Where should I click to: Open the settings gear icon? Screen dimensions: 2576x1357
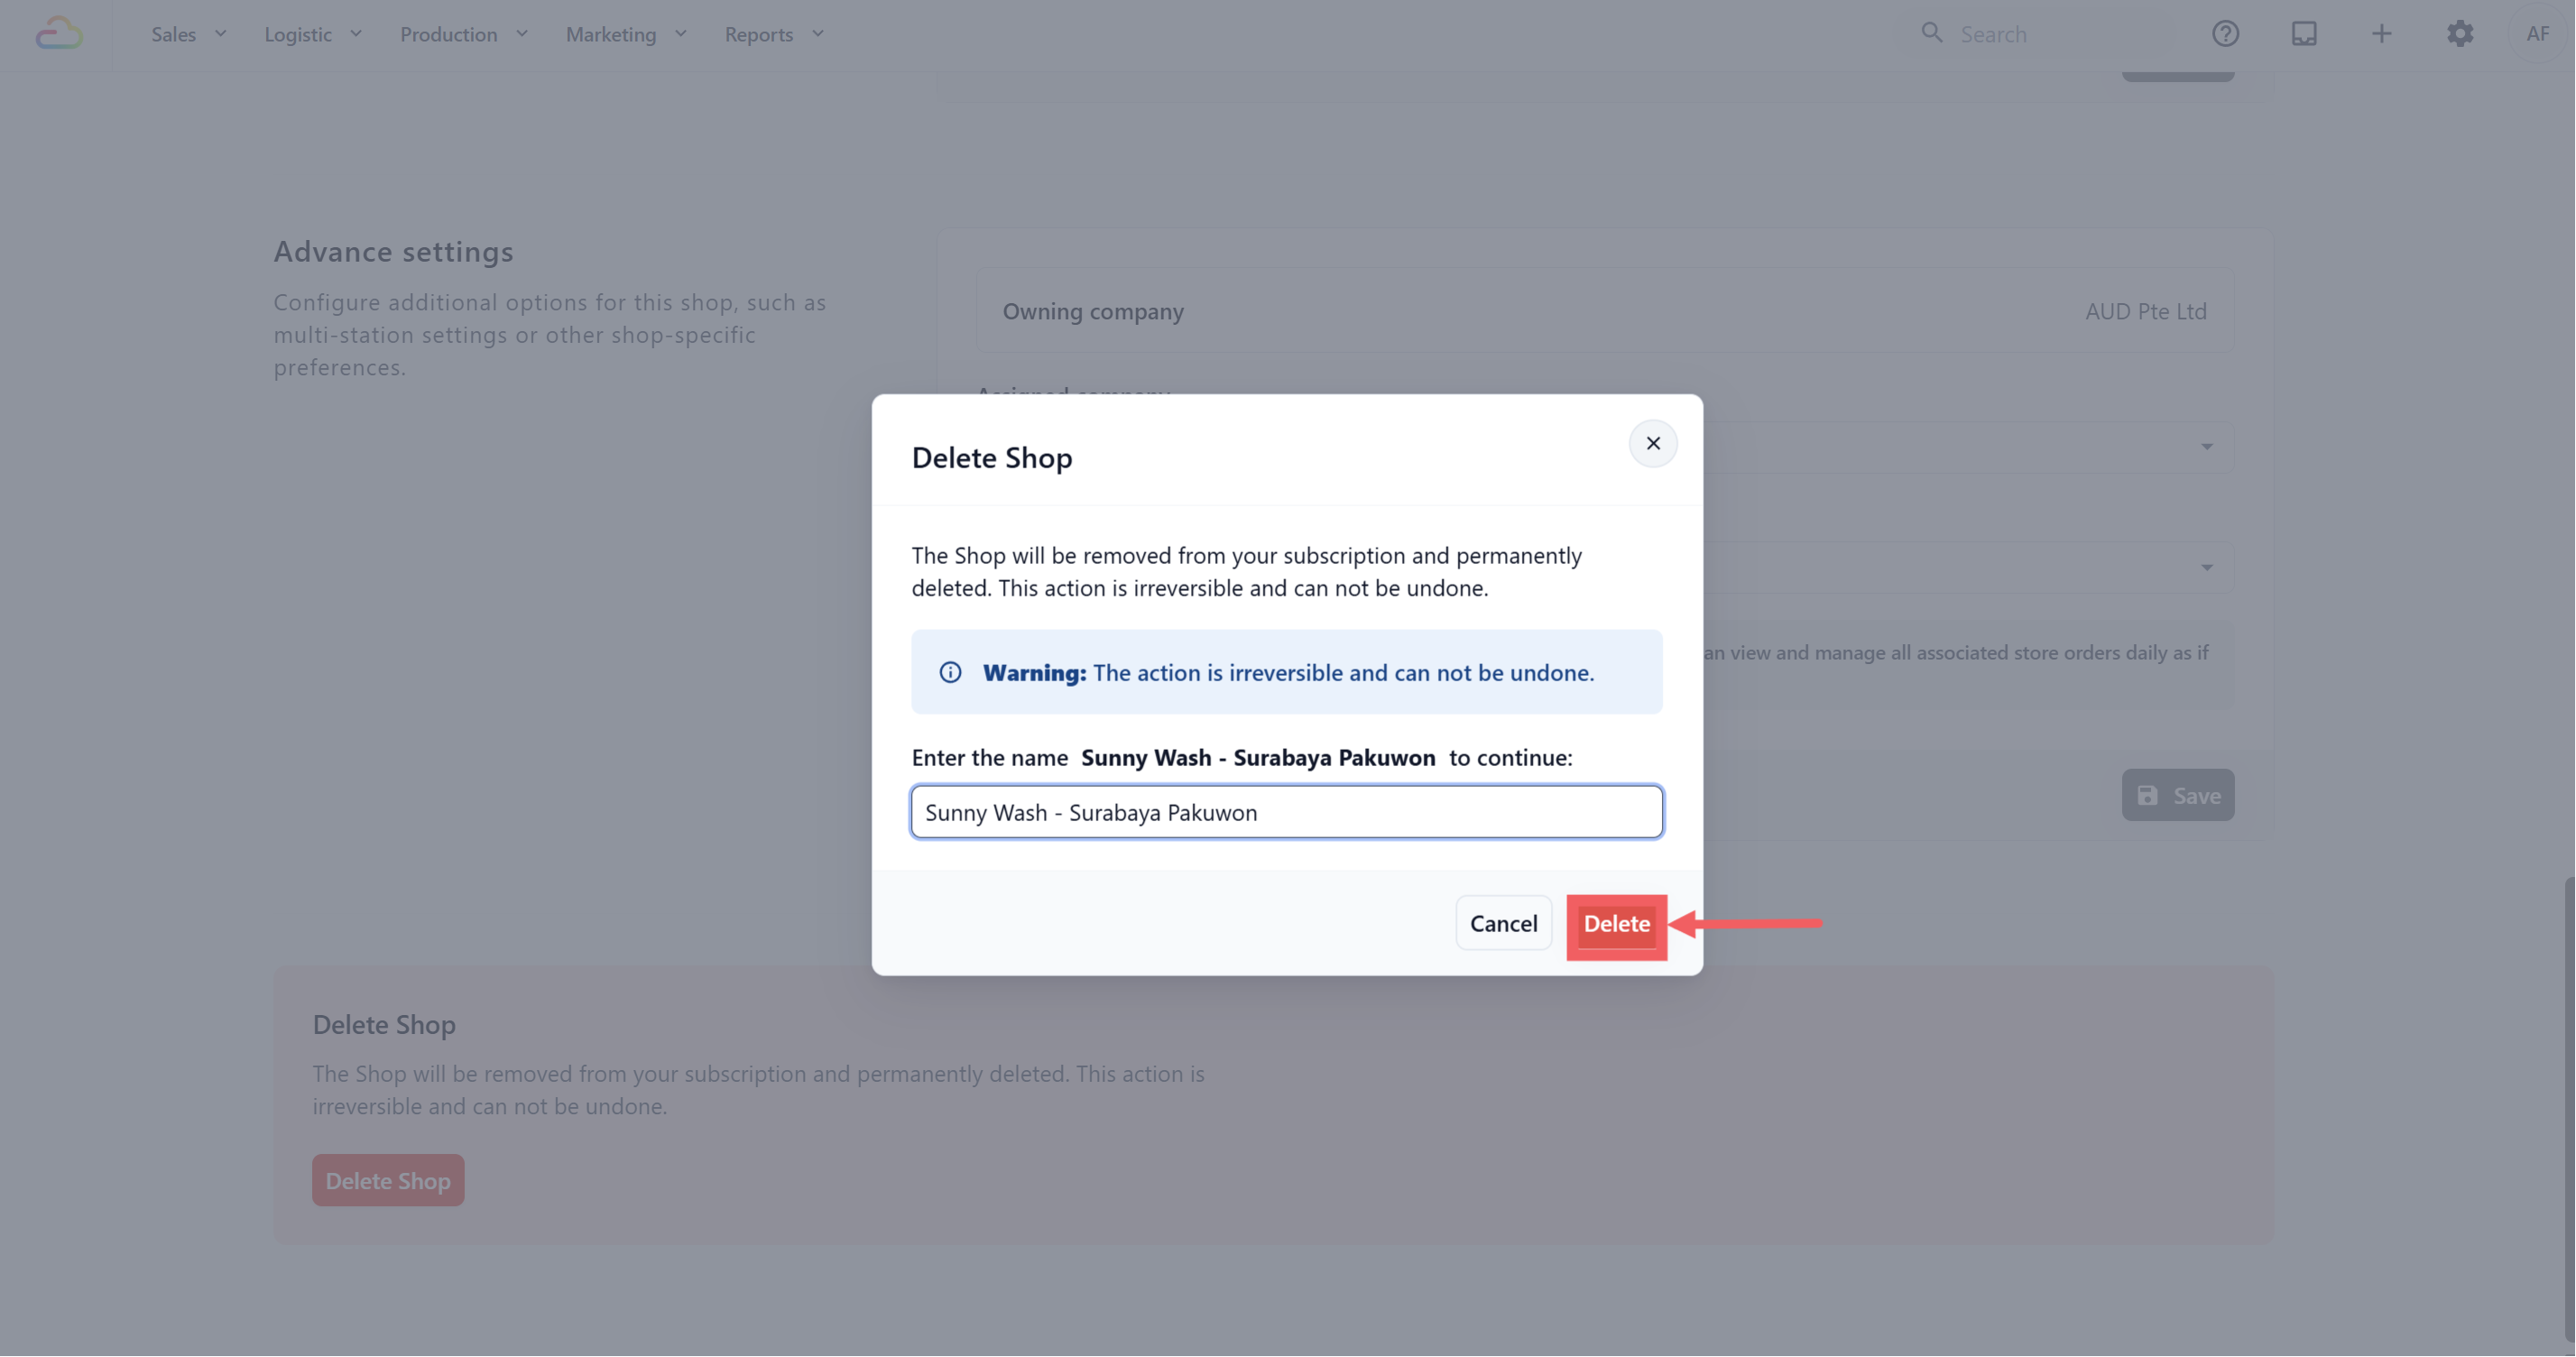pyautogui.click(x=2460, y=34)
